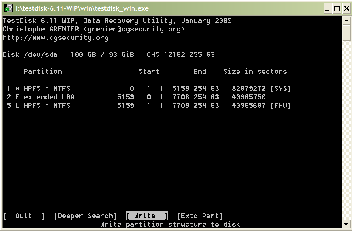
Task: Click the Size in sectors header
Action: tap(255, 72)
